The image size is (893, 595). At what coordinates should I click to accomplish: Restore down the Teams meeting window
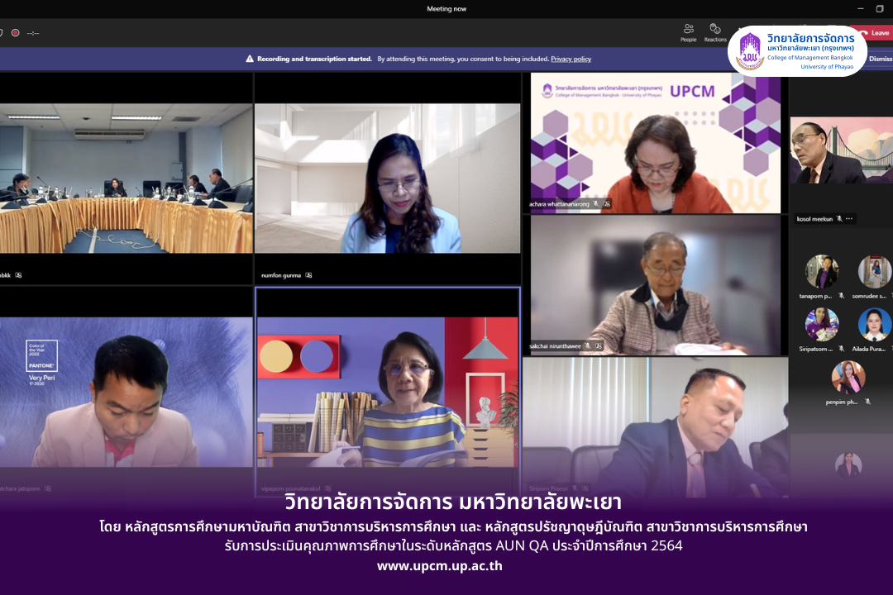tap(880, 8)
